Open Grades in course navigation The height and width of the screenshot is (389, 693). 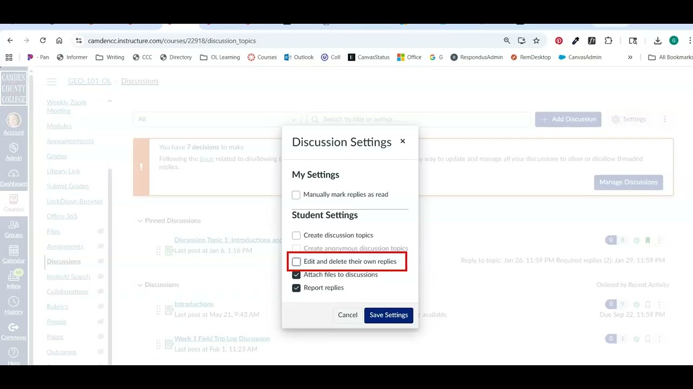(57, 156)
